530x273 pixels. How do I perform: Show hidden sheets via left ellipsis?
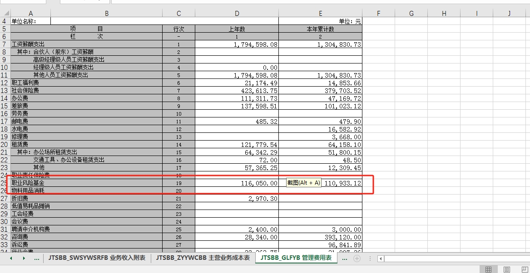(x=36, y=258)
